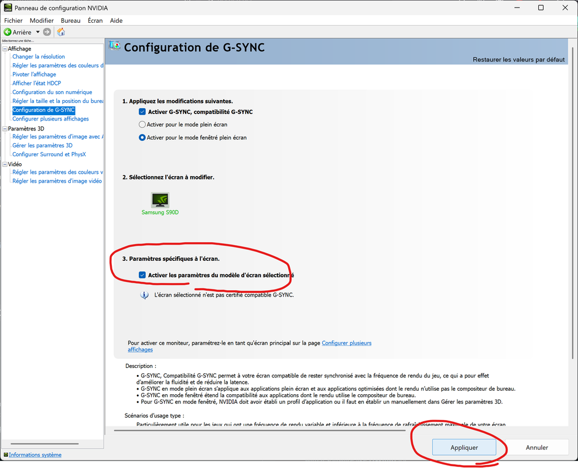Open Afficher l'état HDCP
The image size is (578, 468).
37,83
